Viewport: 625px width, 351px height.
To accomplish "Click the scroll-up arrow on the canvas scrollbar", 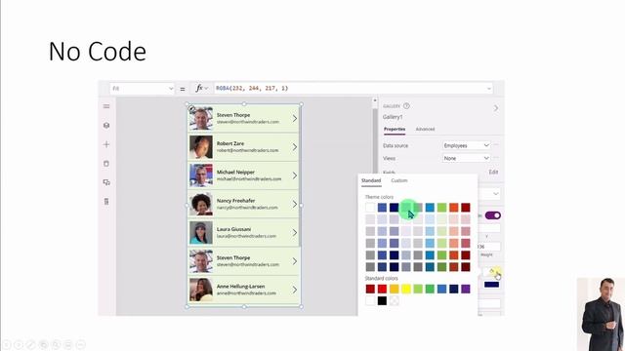I will click(375, 100).
